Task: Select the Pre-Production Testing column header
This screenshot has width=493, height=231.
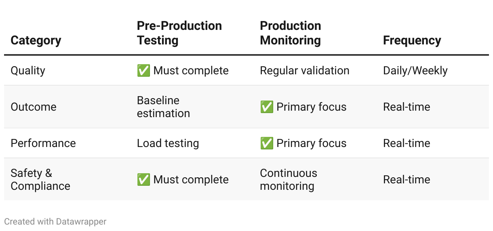Action: tap(179, 33)
